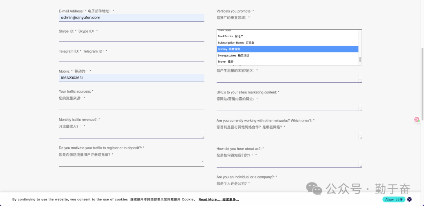Screen dimensions: 424x206
Task: Select Real Estate in the verticals list
Action: [x=287, y=36]
